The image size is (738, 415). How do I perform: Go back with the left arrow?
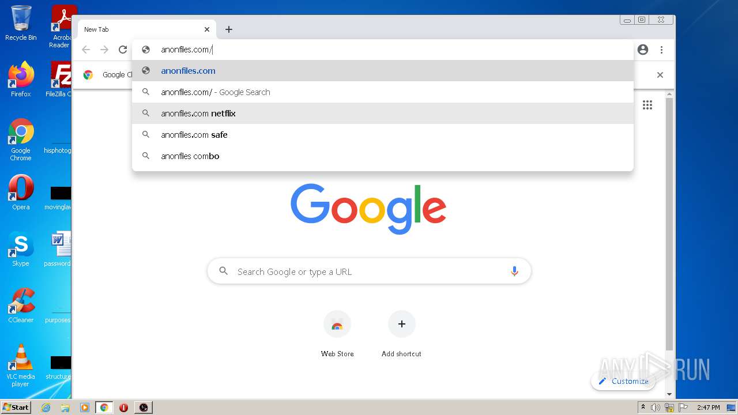point(86,50)
